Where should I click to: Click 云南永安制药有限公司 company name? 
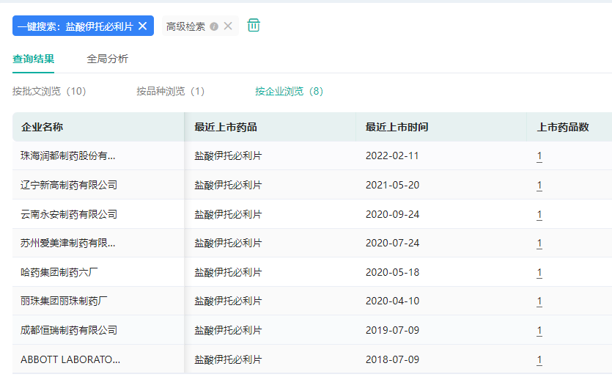pyautogui.click(x=69, y=214)
